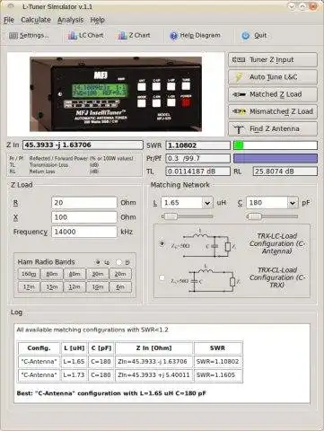Select the checked Ham Radio Bands radio option
This screenshot has height=431, width=324.
98,262
